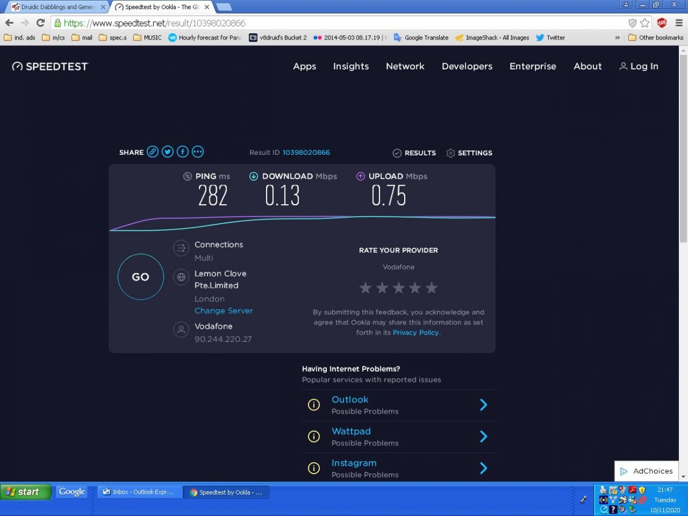Expand Outlook possible problems chevron
Viewport: 688px width, 516px height.
tap(483, 405)
